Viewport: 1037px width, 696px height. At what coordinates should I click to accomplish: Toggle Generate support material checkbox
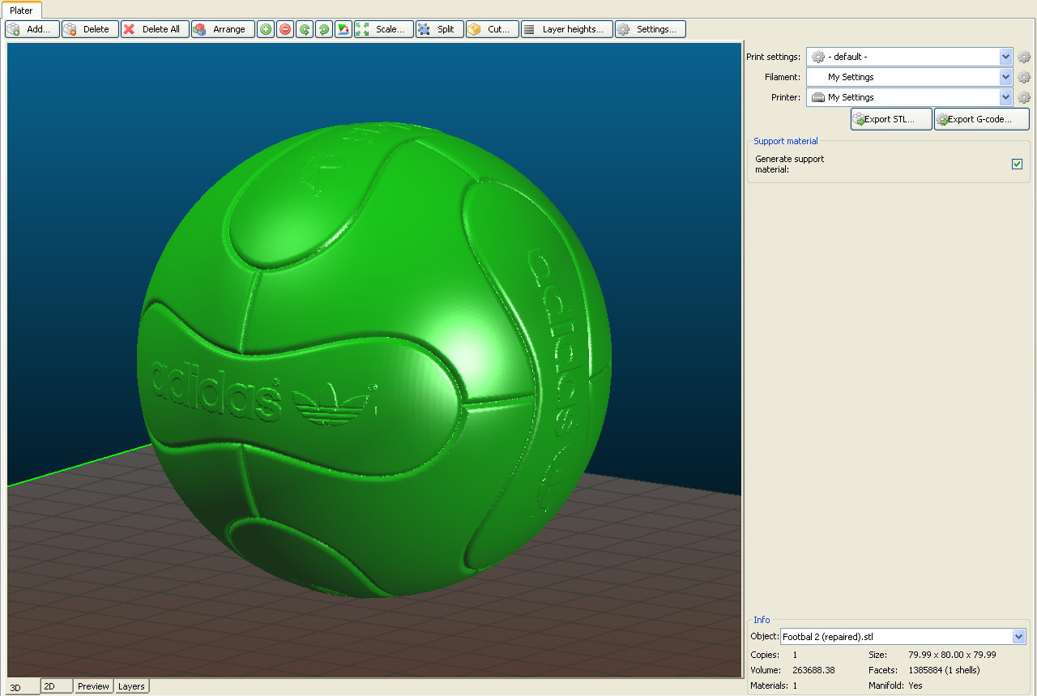click(x=1017, y=164)
